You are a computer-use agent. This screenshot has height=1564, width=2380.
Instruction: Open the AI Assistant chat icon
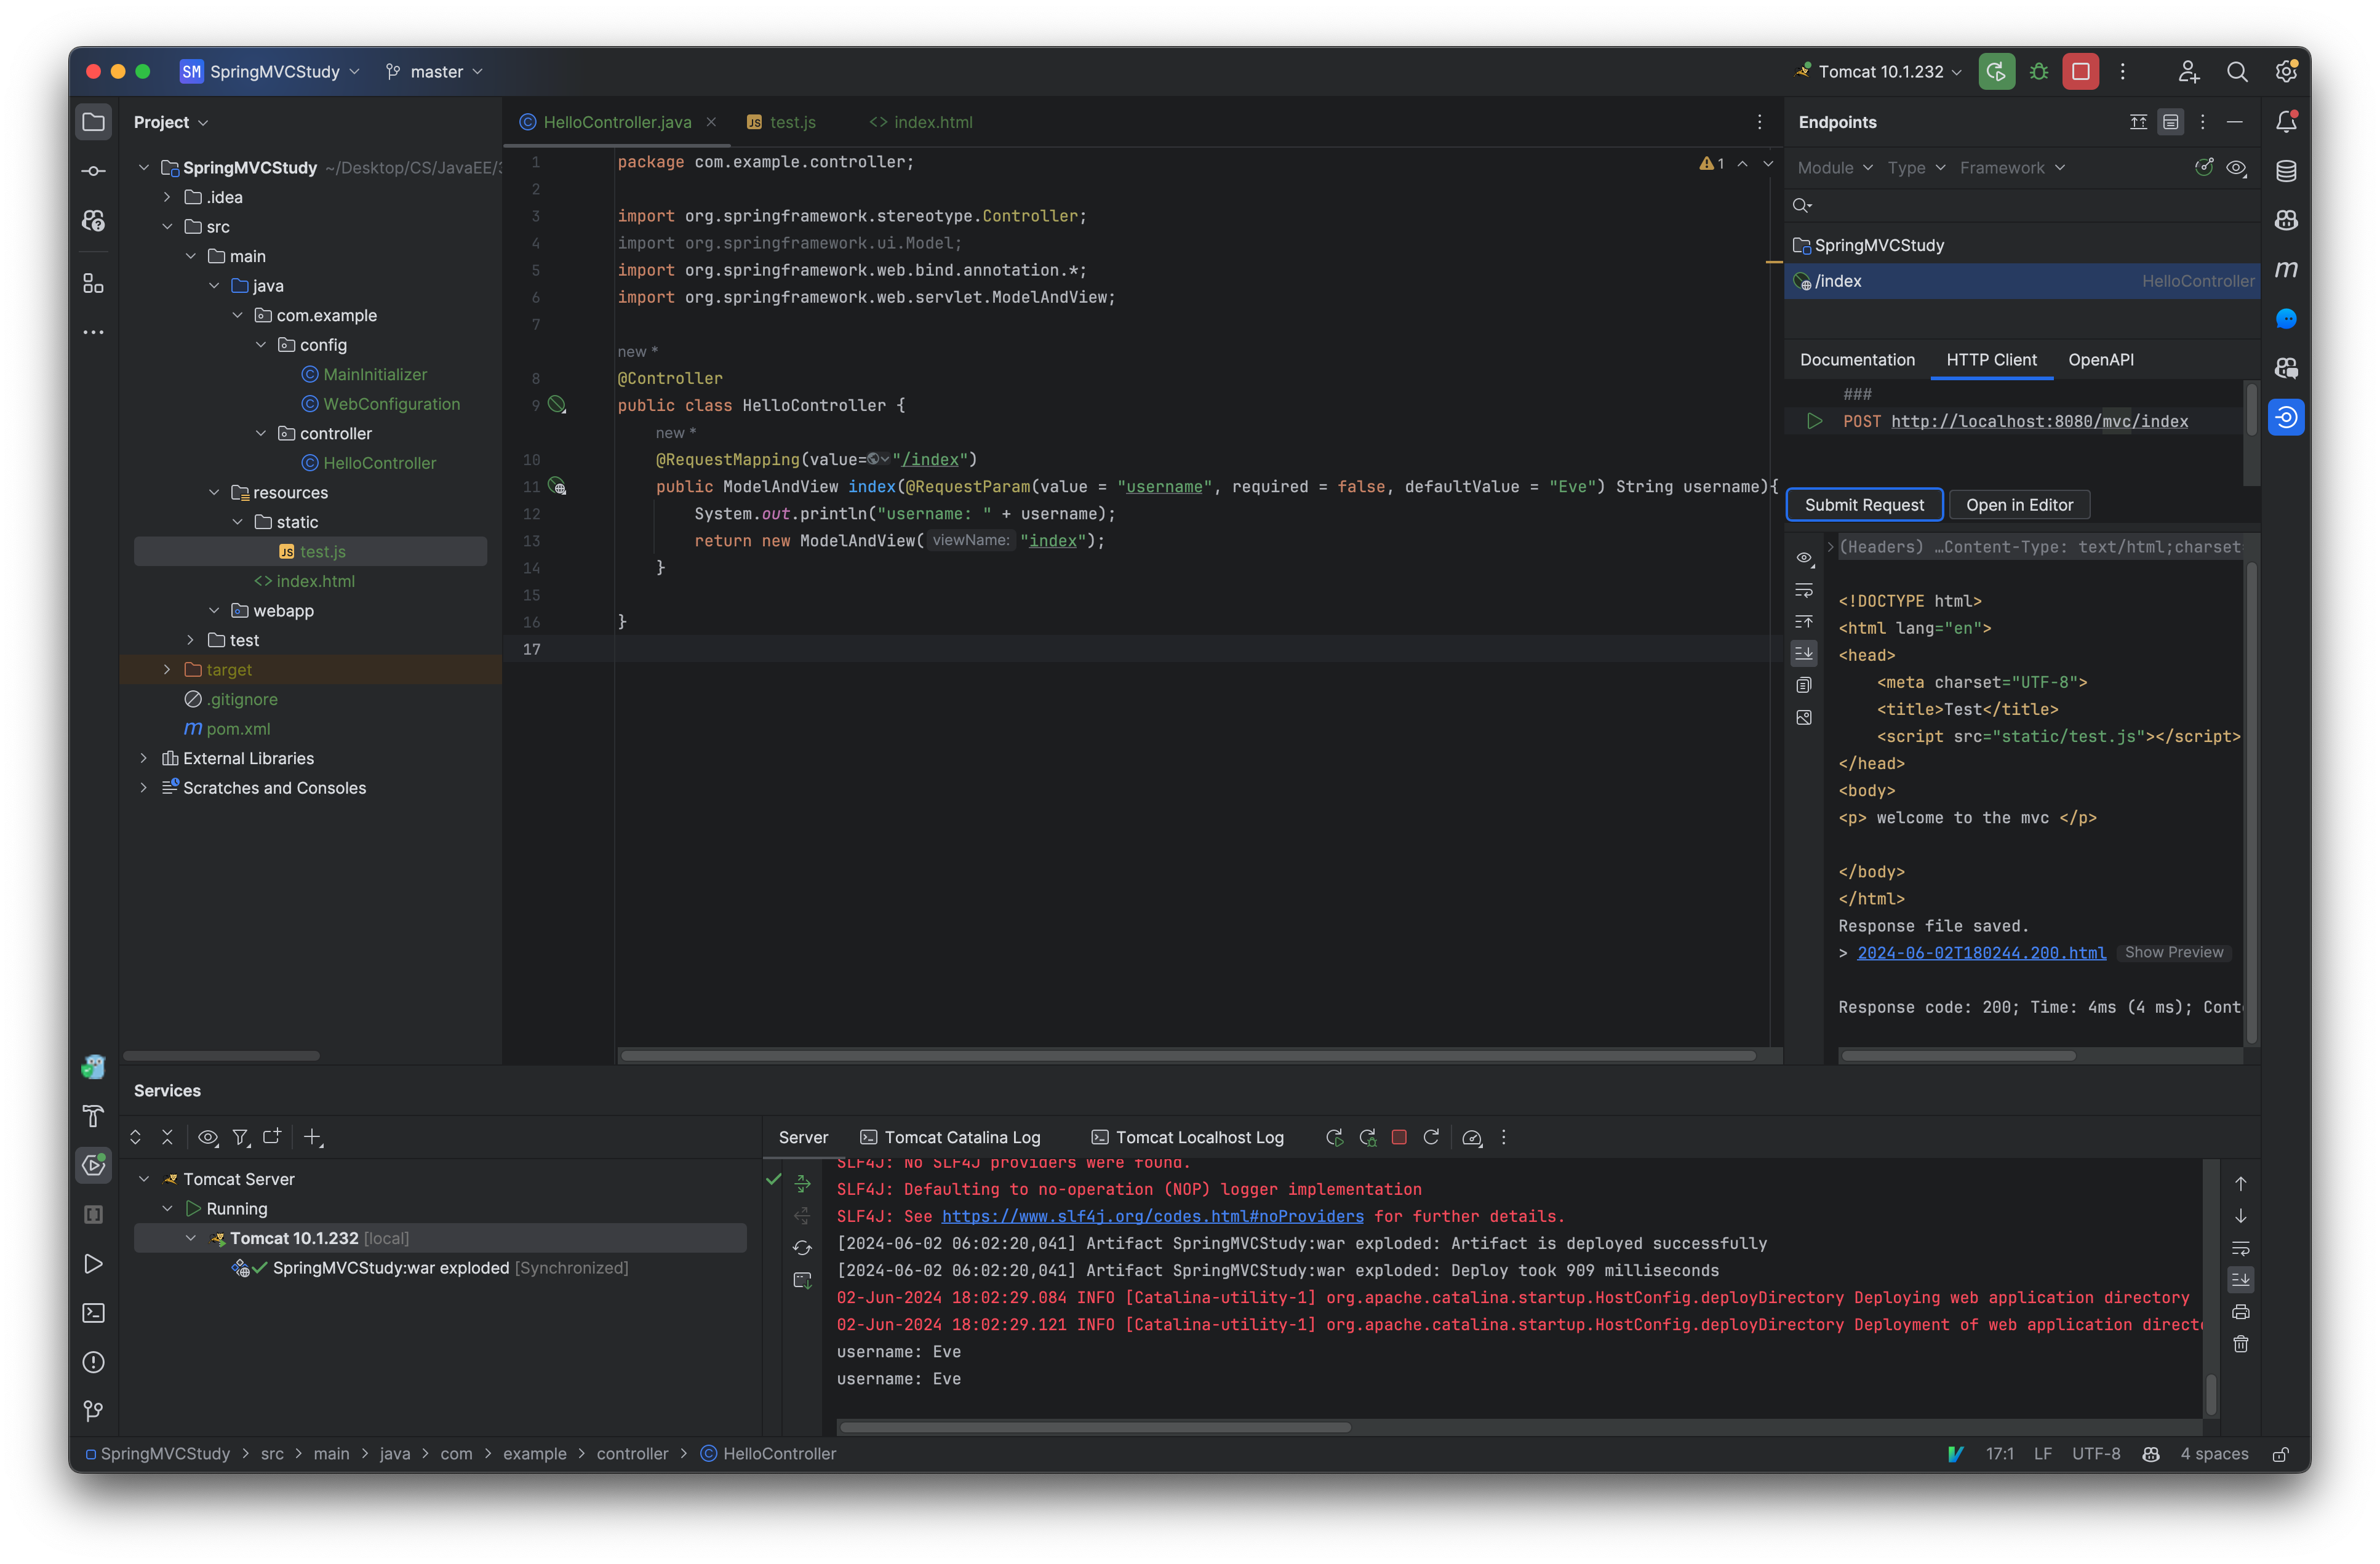(2288, 318)
